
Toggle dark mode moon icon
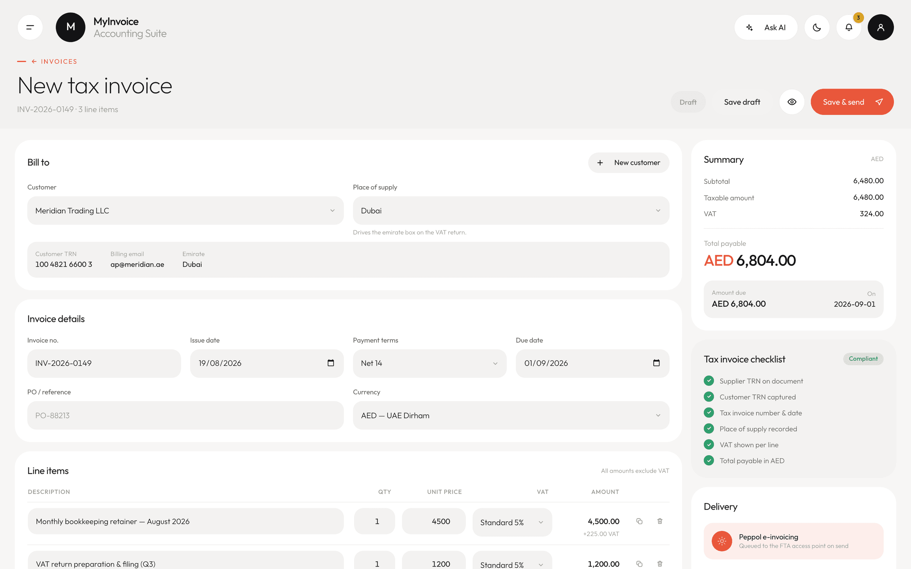pos(816,27)
